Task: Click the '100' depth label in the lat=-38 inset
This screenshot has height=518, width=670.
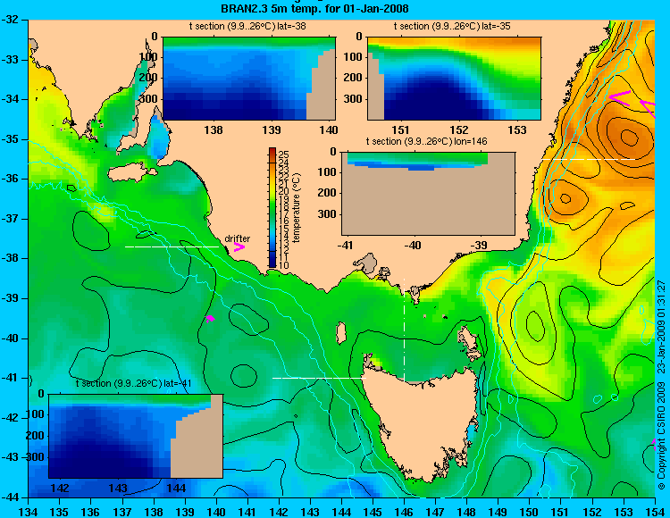Action: [x=148, y=57]
